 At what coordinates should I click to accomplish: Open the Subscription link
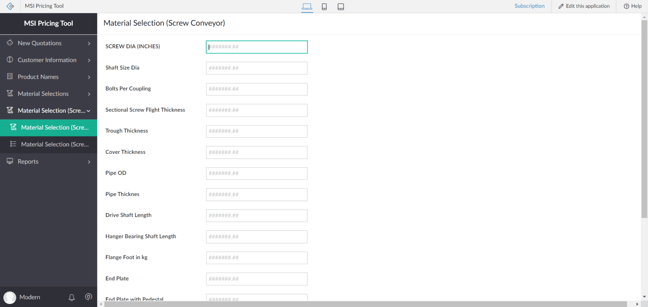[x=529, y=6]
